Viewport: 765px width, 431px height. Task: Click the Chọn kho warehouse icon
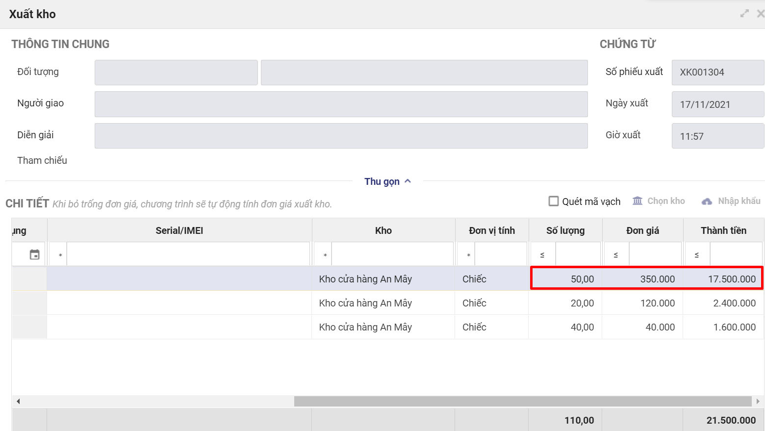pyautogui.click(x=637, y=201)
